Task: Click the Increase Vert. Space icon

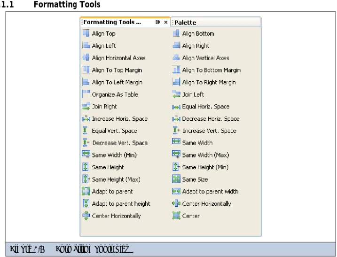Action: [x=176, y=131]
